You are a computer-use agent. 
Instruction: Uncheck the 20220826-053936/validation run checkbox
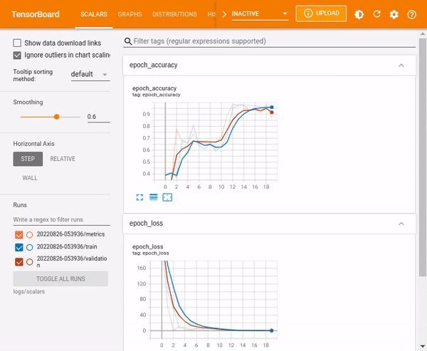point(19,262)
